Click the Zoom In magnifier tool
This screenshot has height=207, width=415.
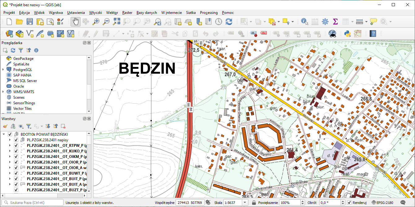click(96, 22)
